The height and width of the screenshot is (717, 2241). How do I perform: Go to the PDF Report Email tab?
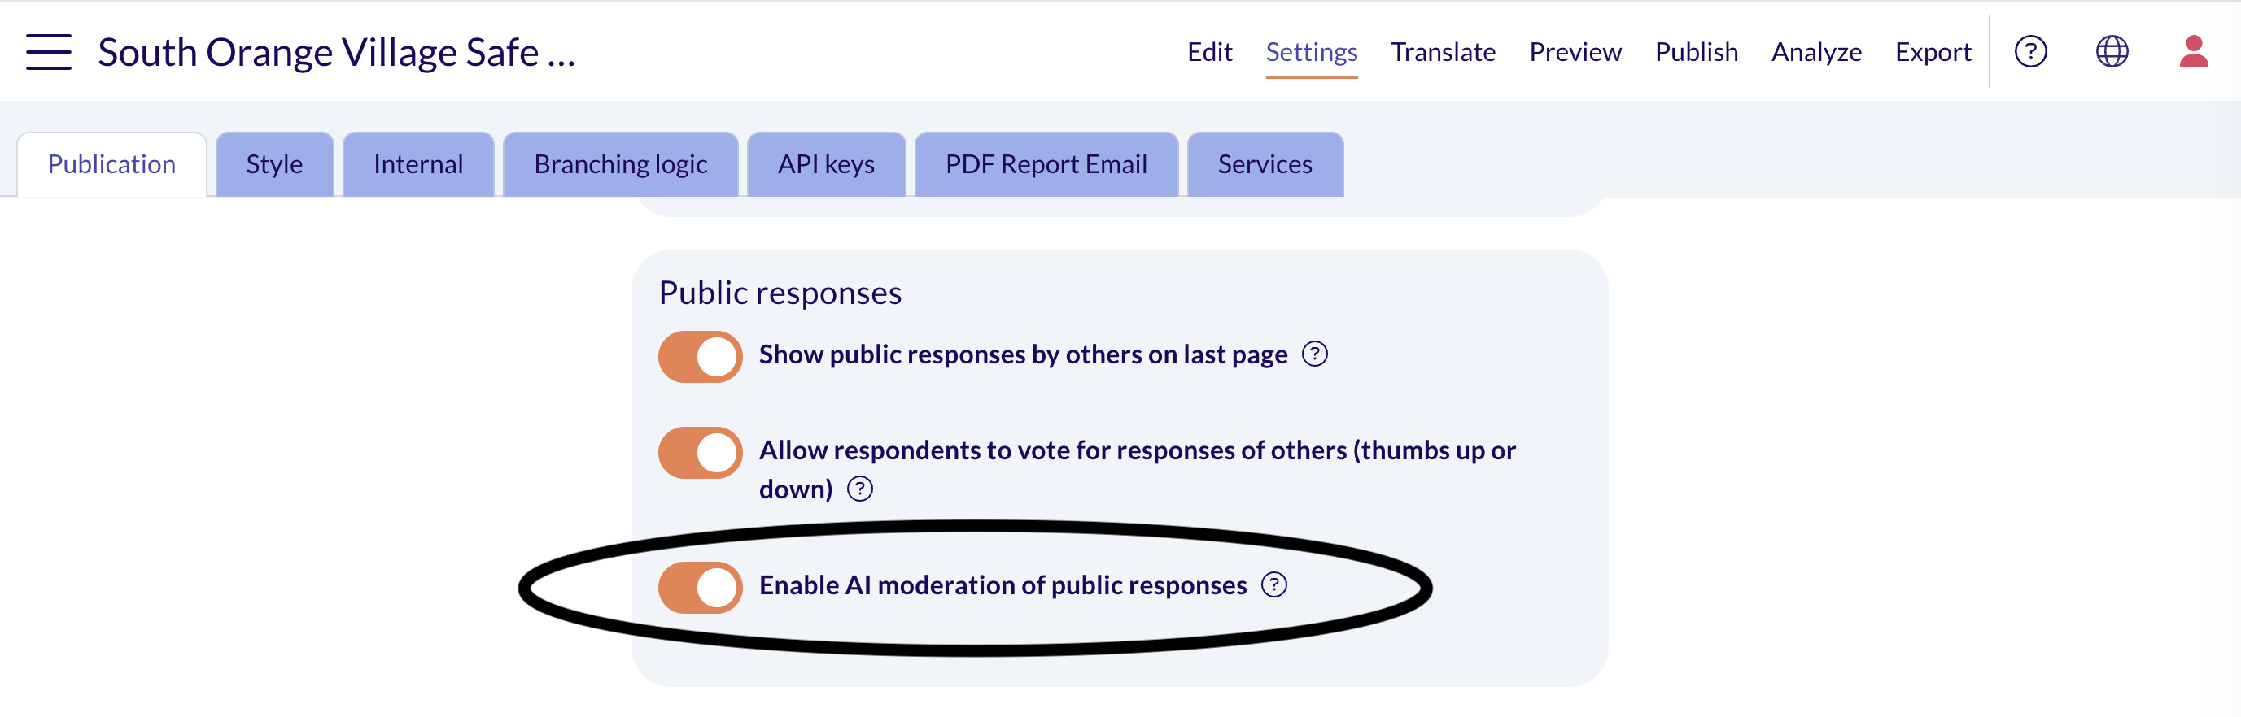click(1046, 164)
